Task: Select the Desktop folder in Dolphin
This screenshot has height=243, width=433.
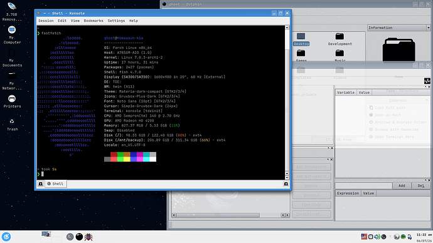Action: tap(301, 39)
